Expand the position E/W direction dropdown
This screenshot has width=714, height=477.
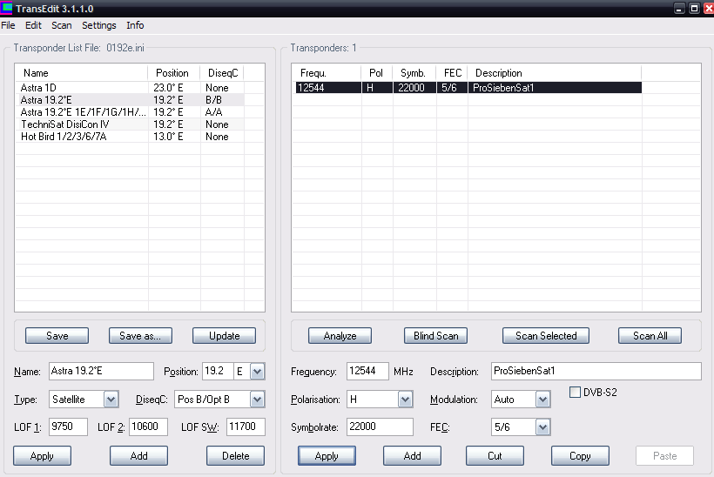[x=257, y=372]
